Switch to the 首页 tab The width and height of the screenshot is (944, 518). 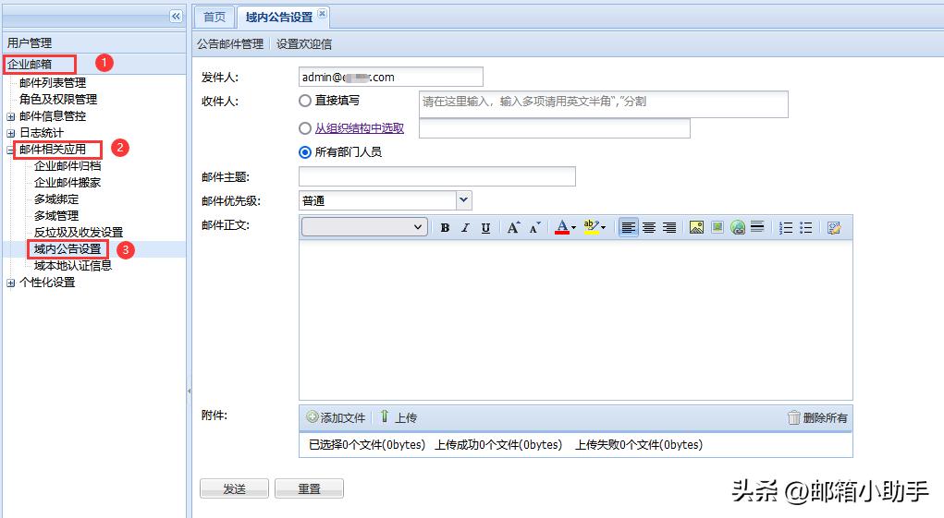215,17
